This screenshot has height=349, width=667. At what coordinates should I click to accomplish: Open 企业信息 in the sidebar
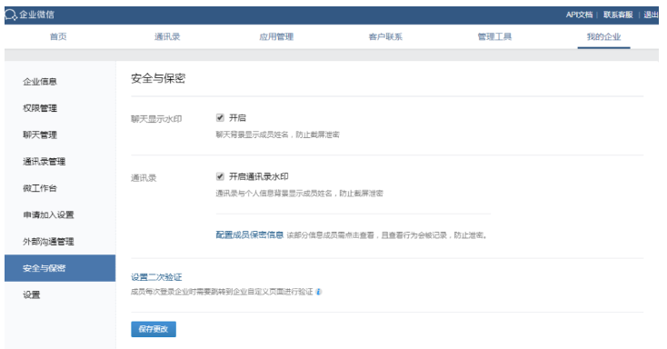pyautogui.click(x=40, y=82)
